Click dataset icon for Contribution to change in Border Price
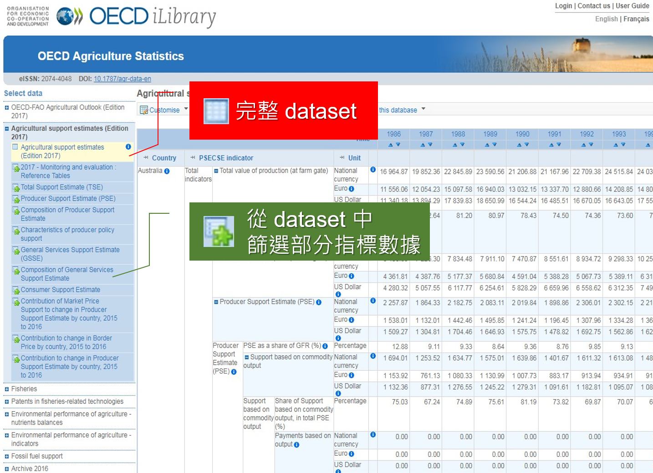The height and width of the screenshot is (473, 653). [16, 339]
